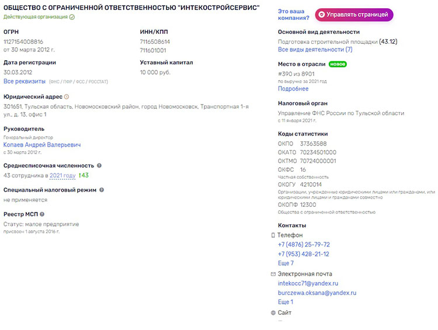Screen dimensions: 438x330
Task: Click help icon next to Специальный налоговый режим
Action: pyautogui.click(x=102, y=190)
